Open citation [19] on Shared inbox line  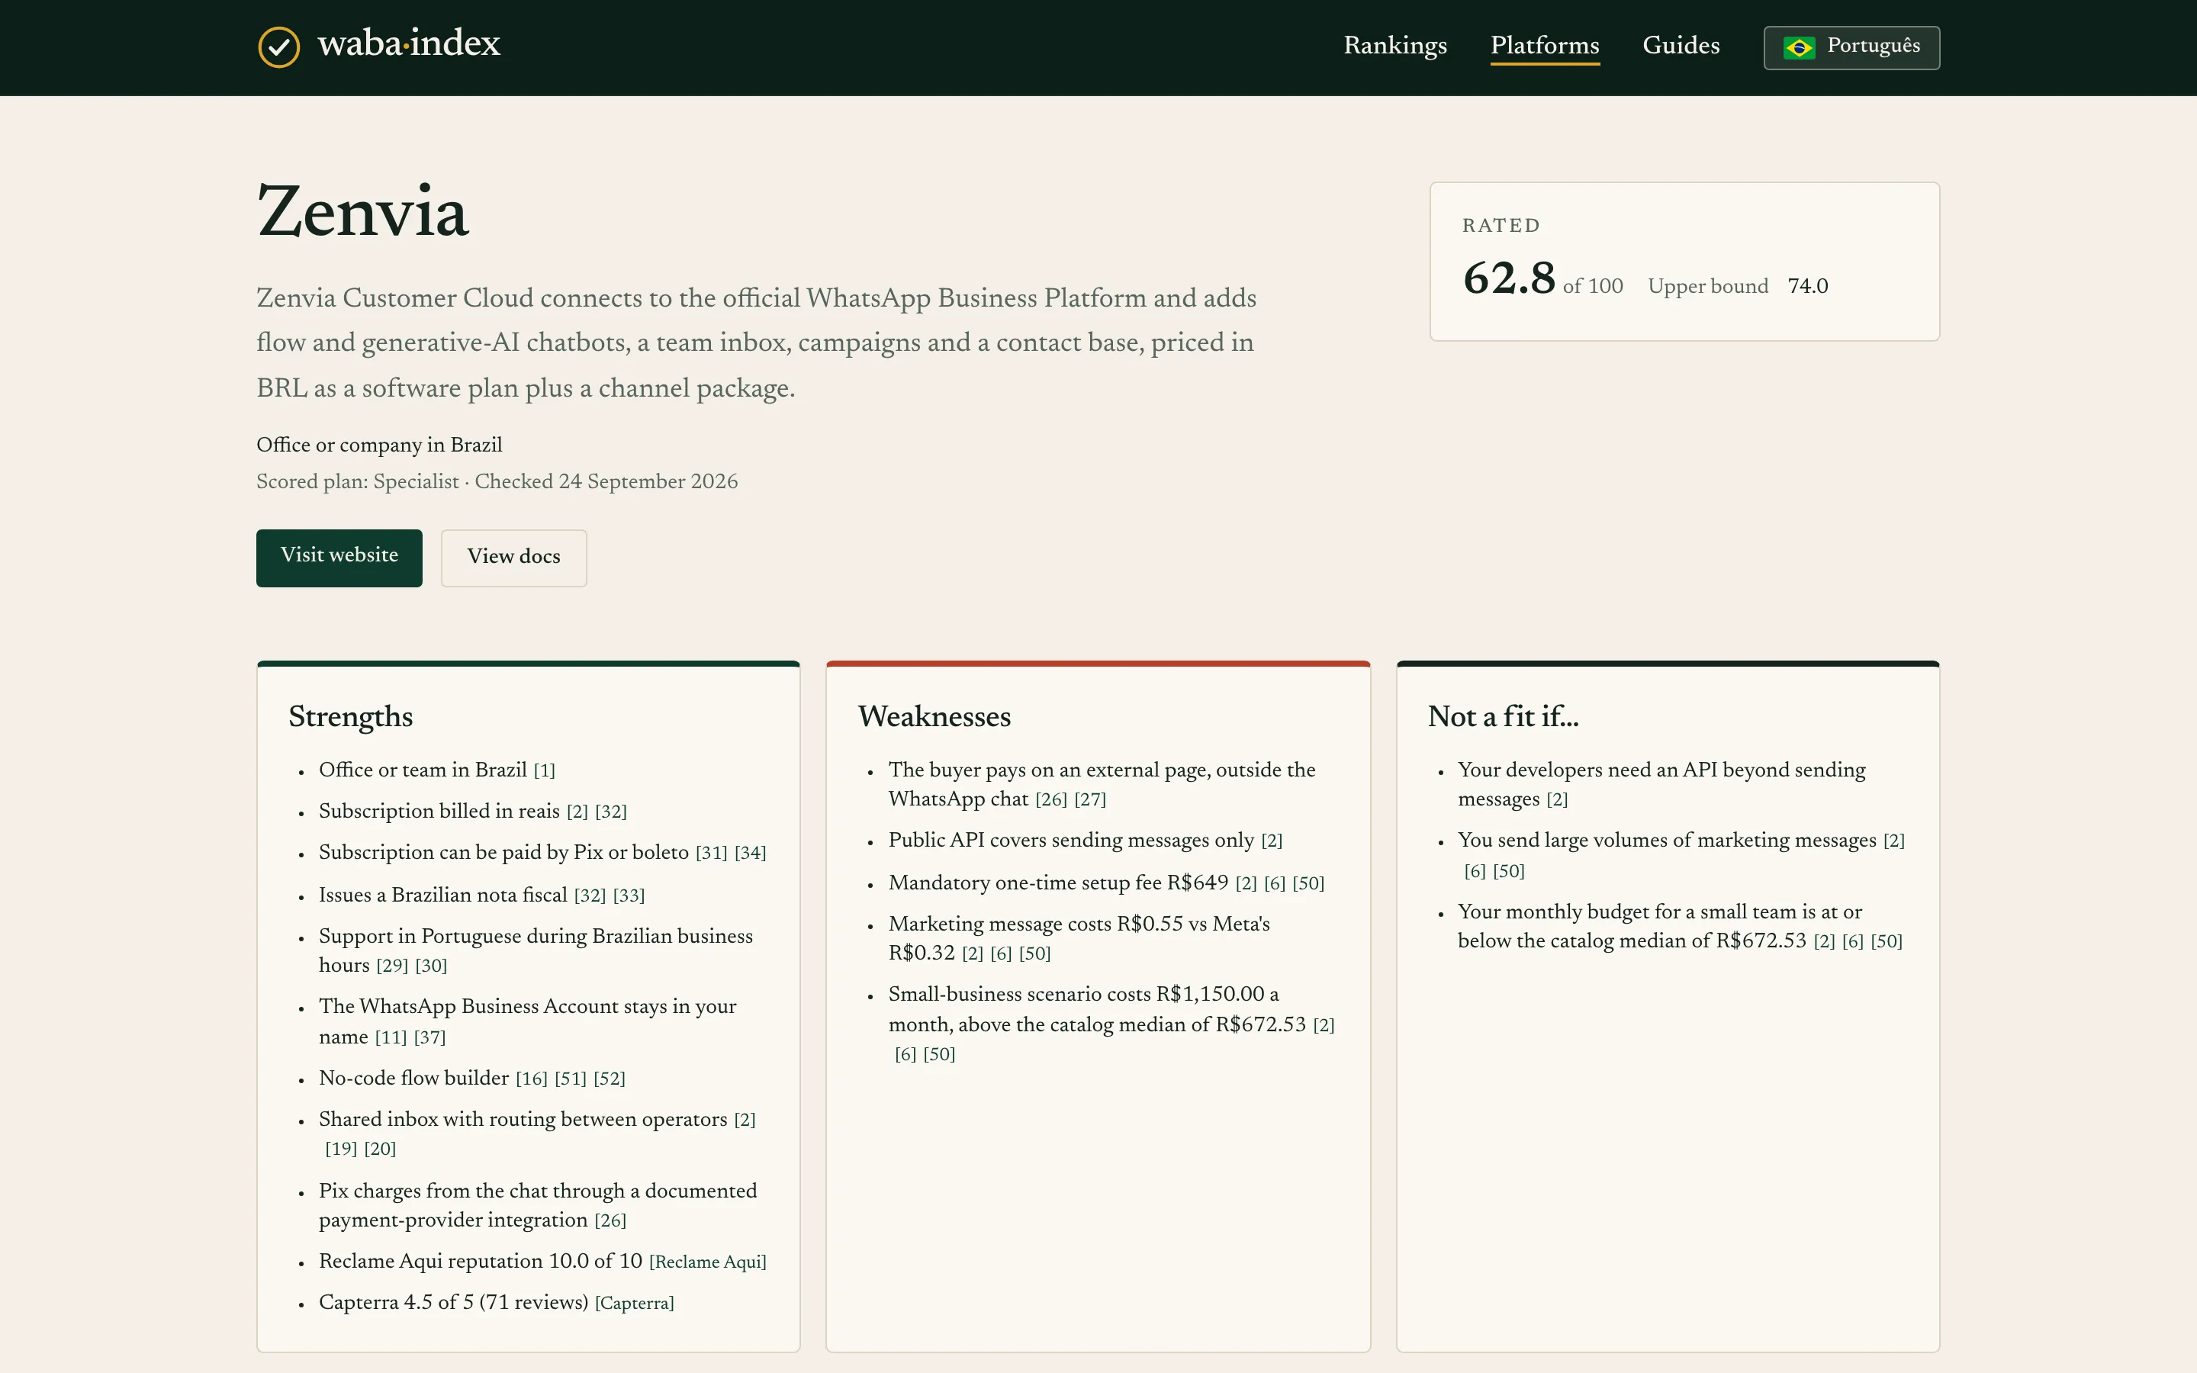tap(341, 1149)
